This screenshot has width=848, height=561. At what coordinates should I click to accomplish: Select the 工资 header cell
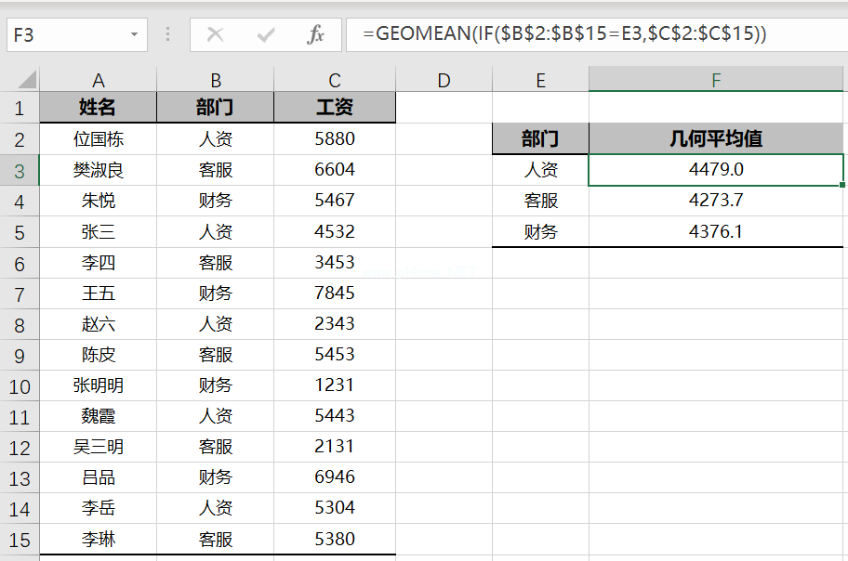point(334,109)
